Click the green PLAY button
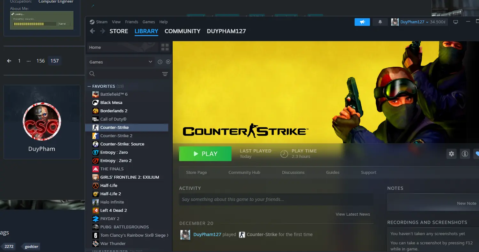479x252 pixels. [x=205, y=154]
